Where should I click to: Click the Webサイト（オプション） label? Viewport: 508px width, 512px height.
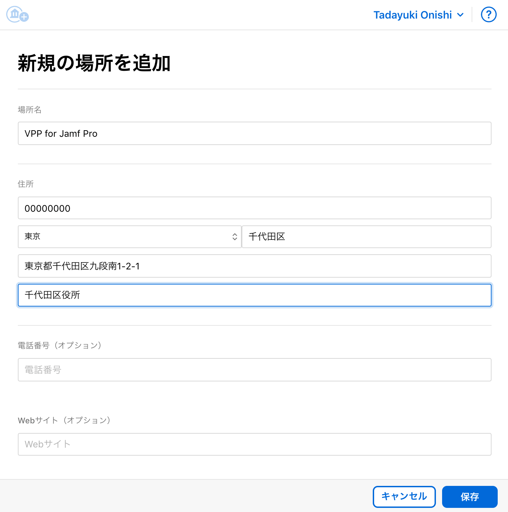[x=65, y=420]
